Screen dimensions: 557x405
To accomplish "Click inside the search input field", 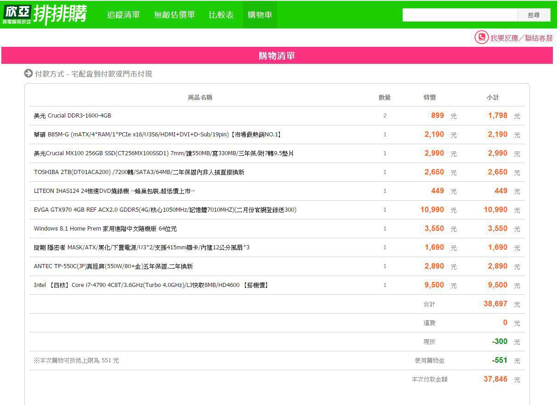I will point(460,15).
